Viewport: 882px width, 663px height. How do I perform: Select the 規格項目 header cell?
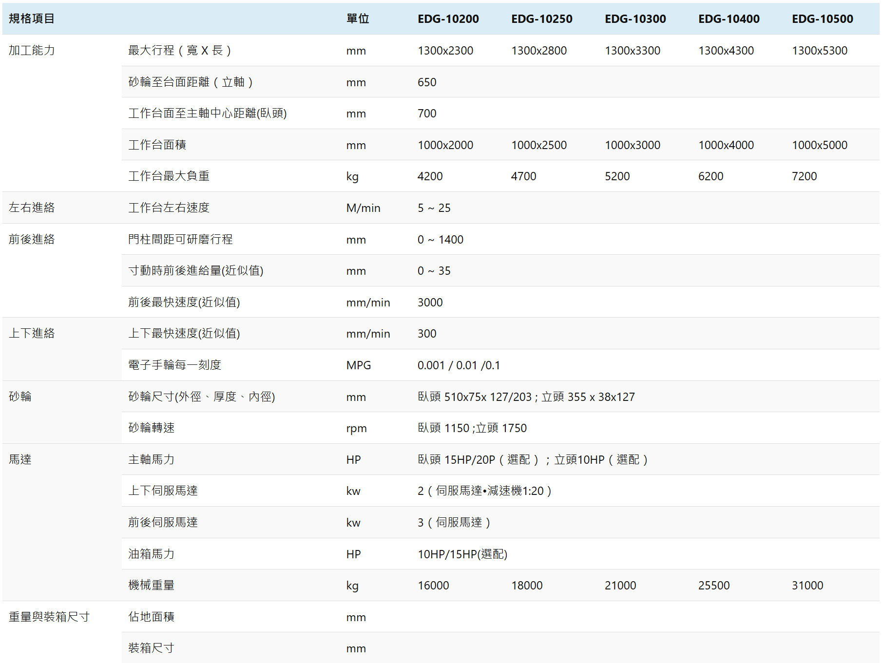coord(32,19)
